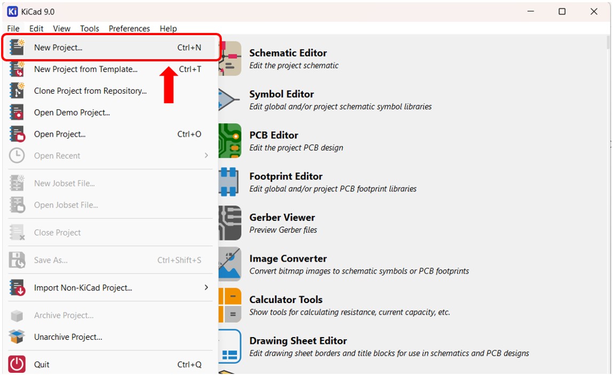Click the Open Recent clock icon
This screenshot has width=613, height=375.
(x=17, y=156)
